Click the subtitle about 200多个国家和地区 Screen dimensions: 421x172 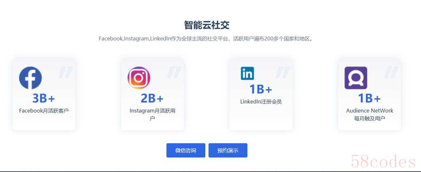tap(206, 39)
